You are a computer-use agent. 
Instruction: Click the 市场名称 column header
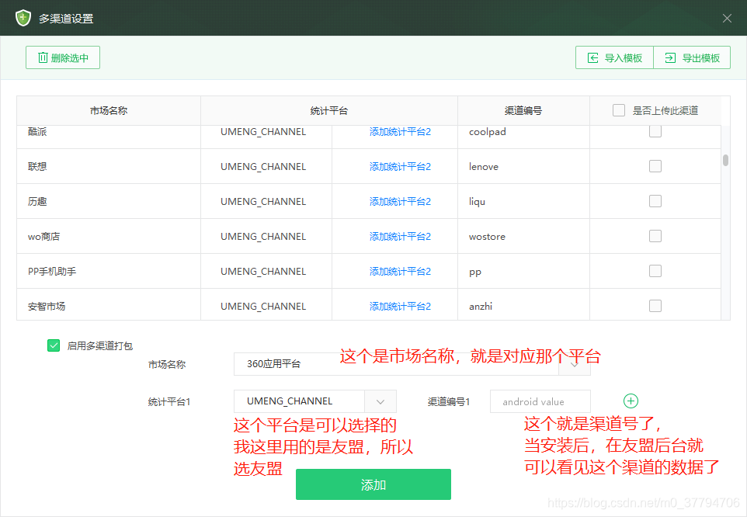[x=109, y=110]
